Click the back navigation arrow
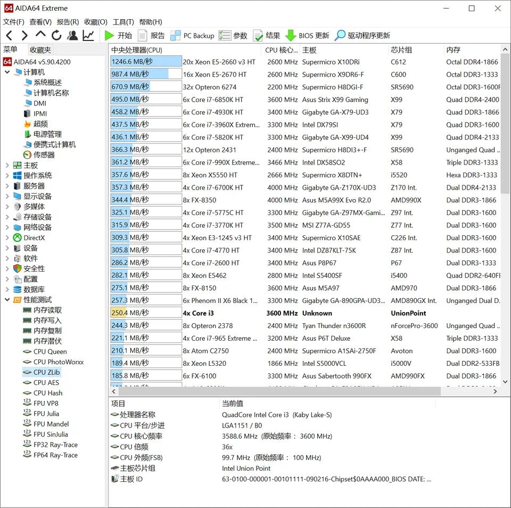This screenshot has width=511, height=508. [x=9, y=36]
